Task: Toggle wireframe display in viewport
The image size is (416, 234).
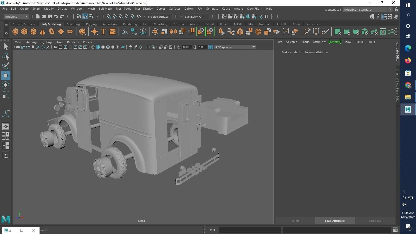Action: coord(93,47)
